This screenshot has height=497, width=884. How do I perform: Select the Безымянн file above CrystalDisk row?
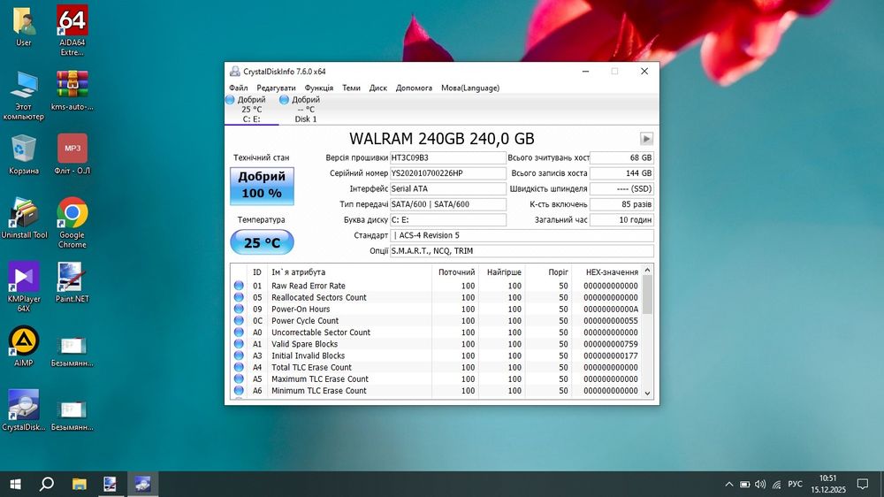72,350
